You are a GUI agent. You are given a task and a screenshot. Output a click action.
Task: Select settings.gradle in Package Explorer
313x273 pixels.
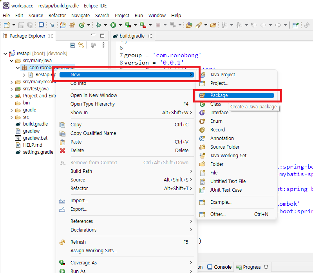[34, 152]
